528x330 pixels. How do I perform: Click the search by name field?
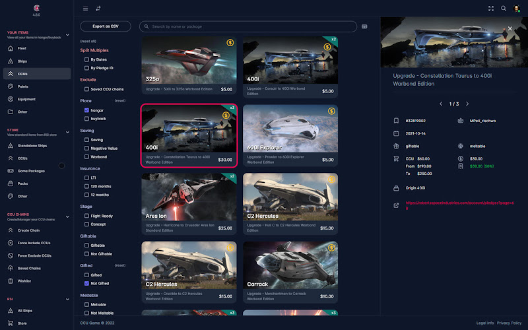(248, 26)
